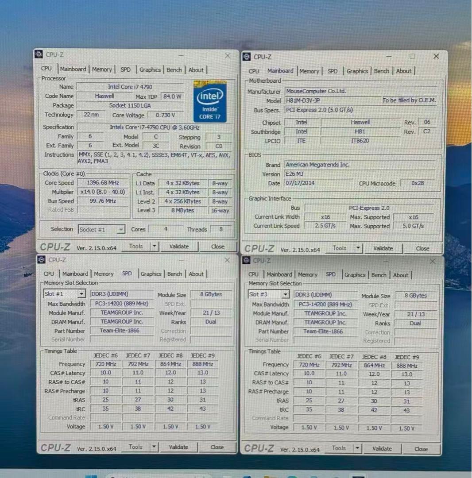Show Bench tab in the Slot #3 window
The height and width of the screenshot is (478, 472).
coord(379,275)
